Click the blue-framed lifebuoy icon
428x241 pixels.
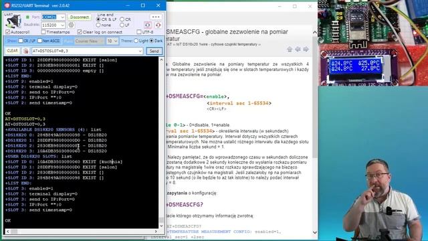coord(148,25)
